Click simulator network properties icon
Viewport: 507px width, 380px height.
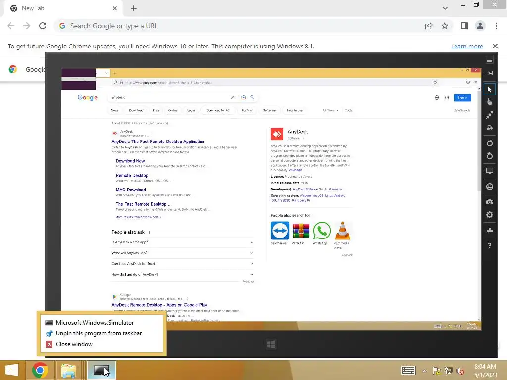[490, 230]
